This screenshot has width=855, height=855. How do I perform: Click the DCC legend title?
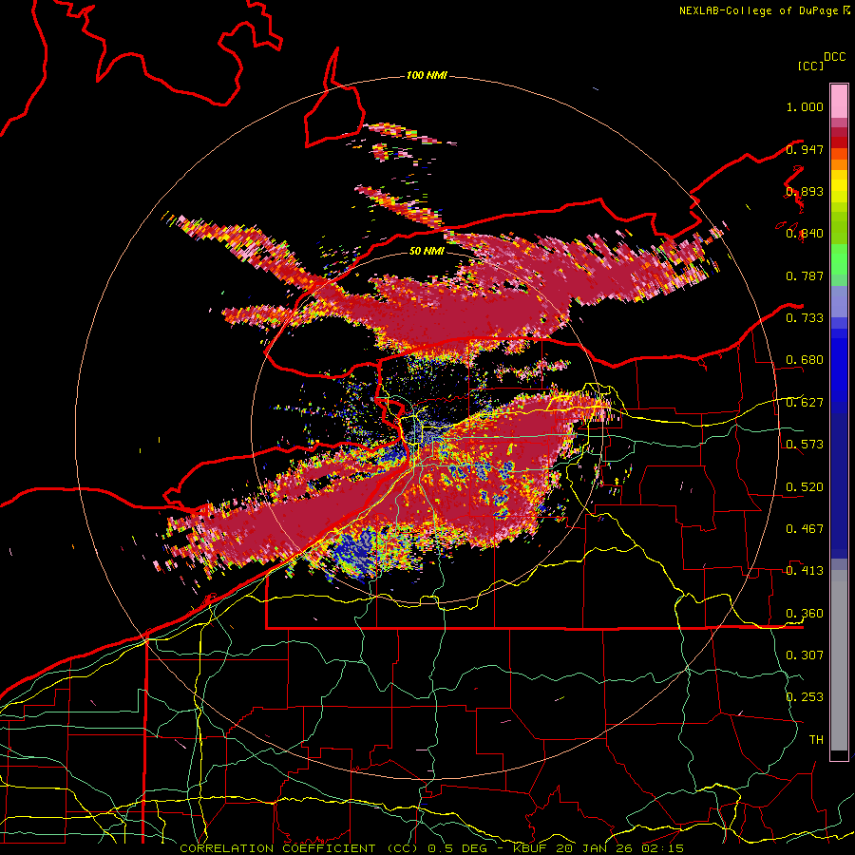pos(834,57)
